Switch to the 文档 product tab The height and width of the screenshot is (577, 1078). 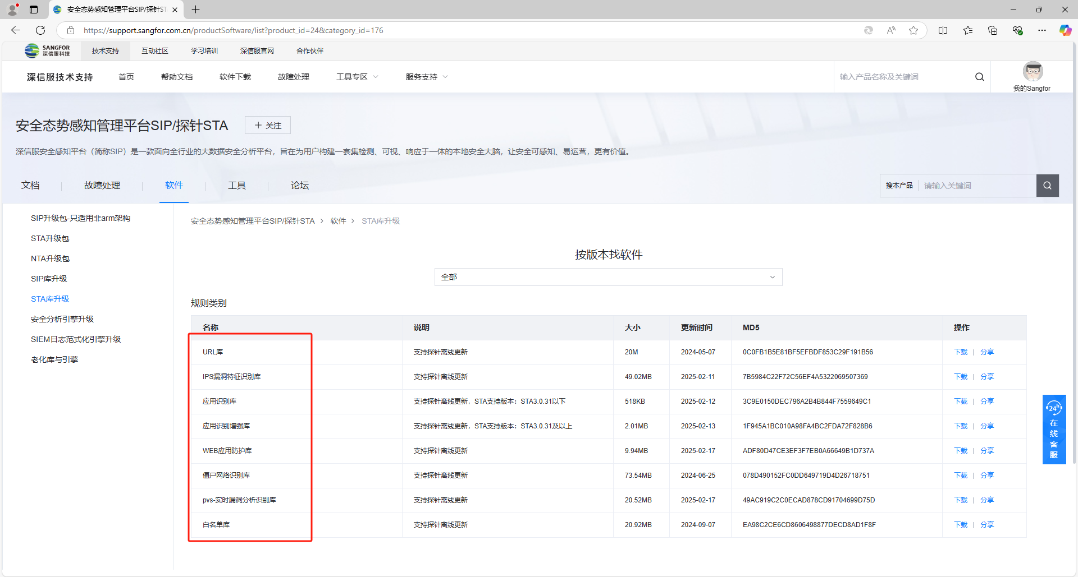click(30, 186)
